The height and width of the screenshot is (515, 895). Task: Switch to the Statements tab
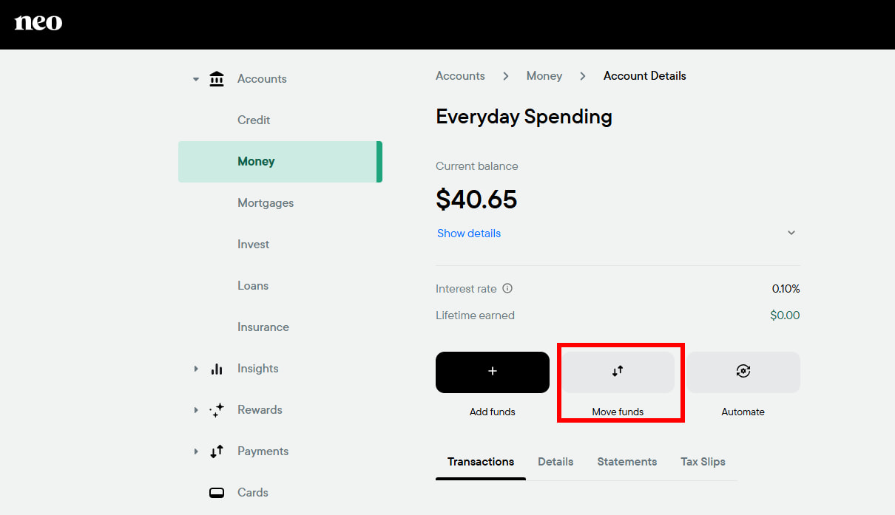coord(626,461)
